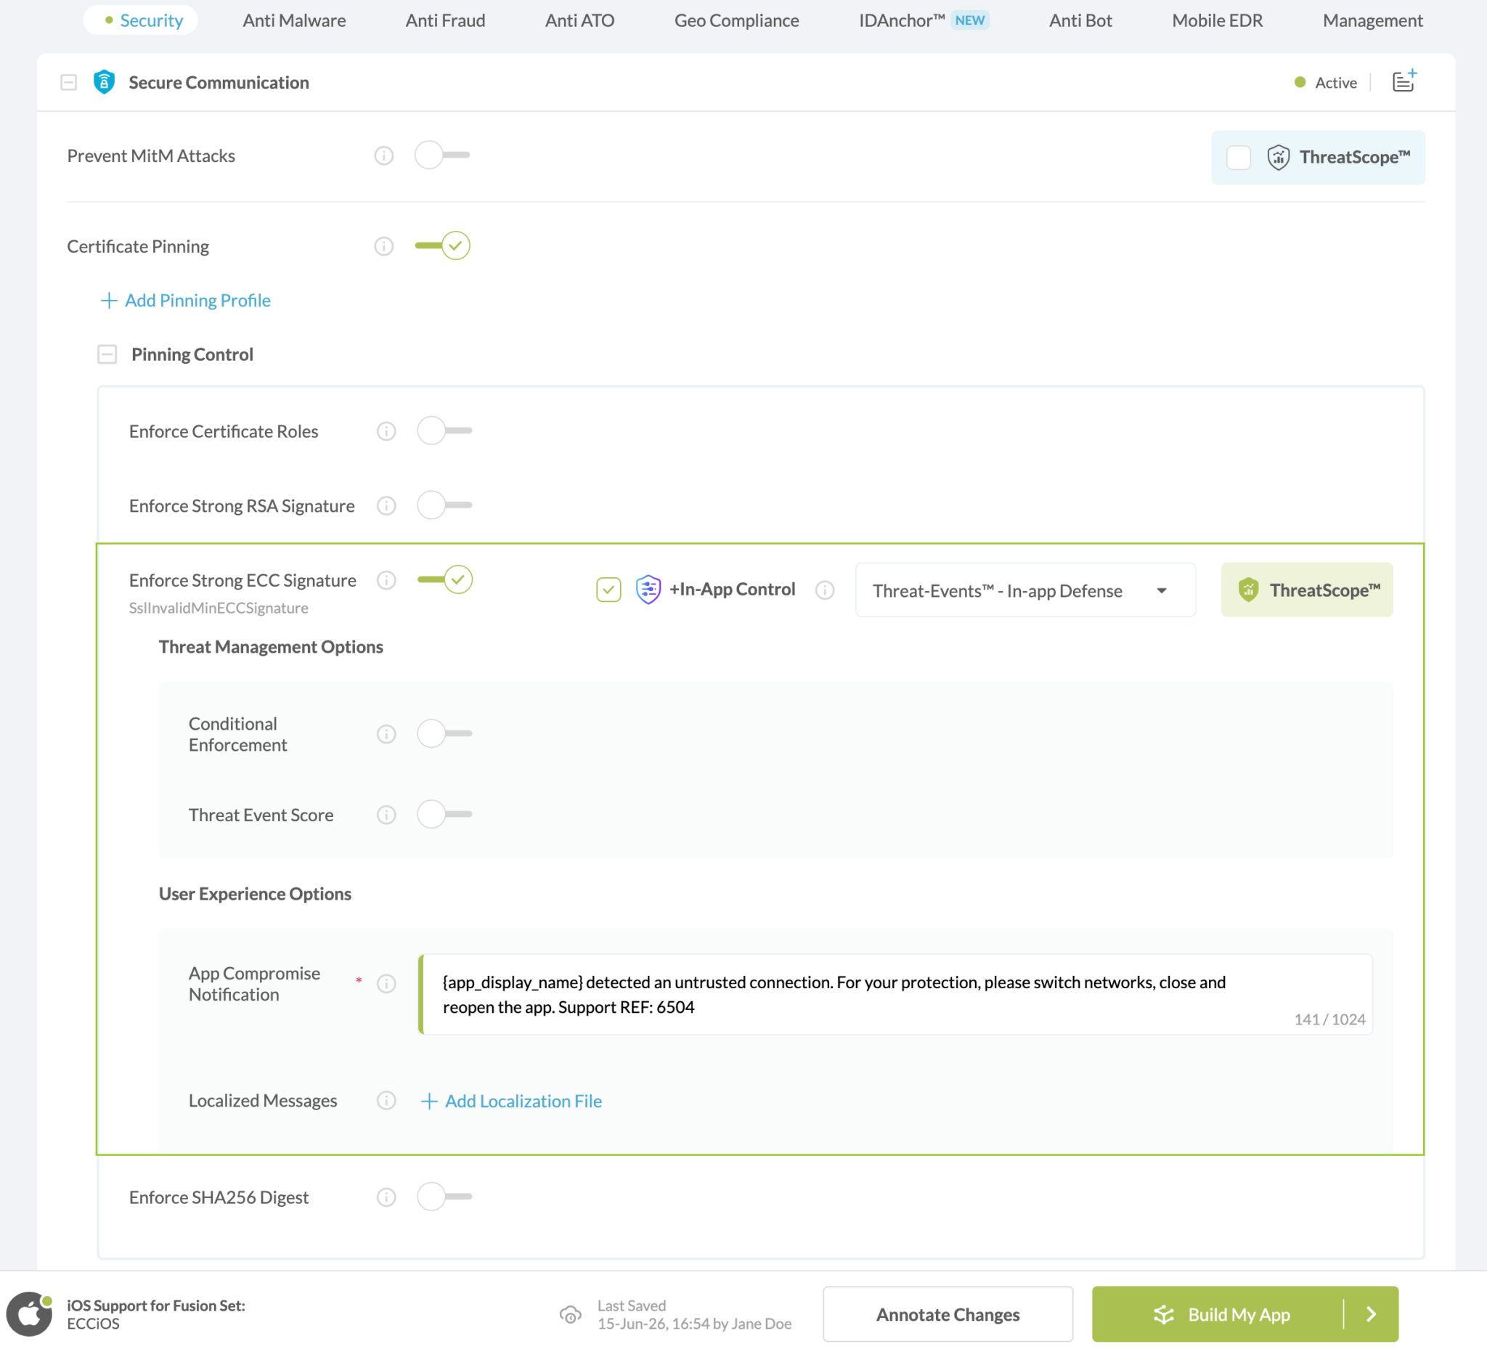Open info for Enforce Certificate Roles
This screenshot has height=1352, width=1487.
pos(386,431)
